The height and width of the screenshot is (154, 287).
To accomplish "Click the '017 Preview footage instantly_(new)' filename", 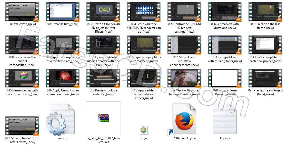I will point(103,92).
